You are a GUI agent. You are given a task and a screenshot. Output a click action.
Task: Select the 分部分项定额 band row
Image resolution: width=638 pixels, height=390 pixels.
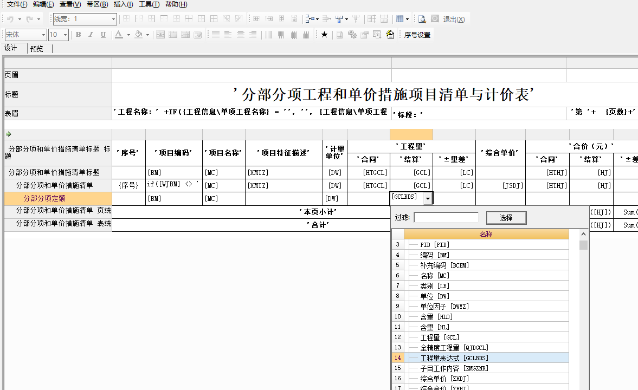coord(58,198)
